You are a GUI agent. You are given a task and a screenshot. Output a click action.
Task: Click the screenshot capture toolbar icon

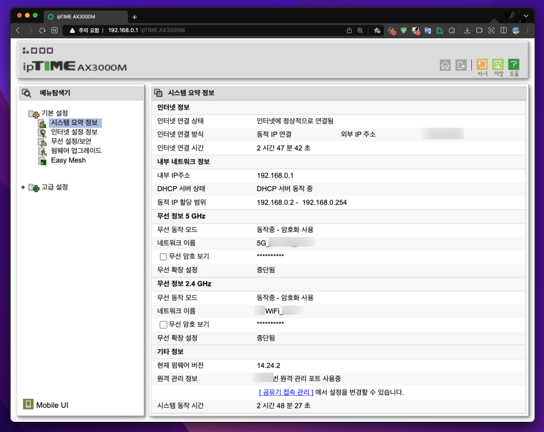[491, 30]
